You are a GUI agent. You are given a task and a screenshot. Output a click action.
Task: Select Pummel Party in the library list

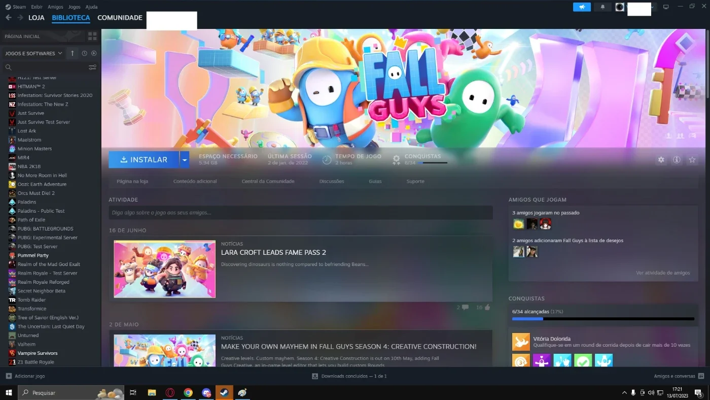pyautogui.click(x=33, y=255)
